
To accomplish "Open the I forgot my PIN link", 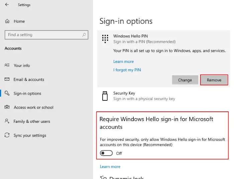I will pos(127,70).
